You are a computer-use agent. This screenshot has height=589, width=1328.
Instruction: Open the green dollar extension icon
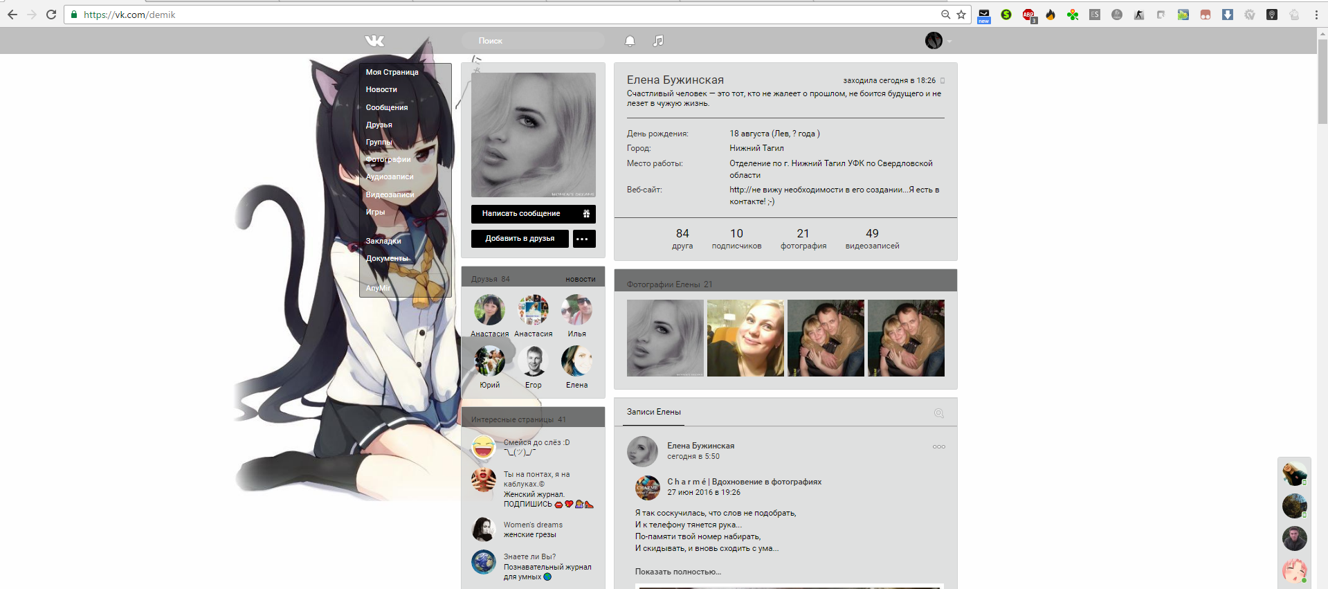pyautogui.click(x=1006, y=15)
